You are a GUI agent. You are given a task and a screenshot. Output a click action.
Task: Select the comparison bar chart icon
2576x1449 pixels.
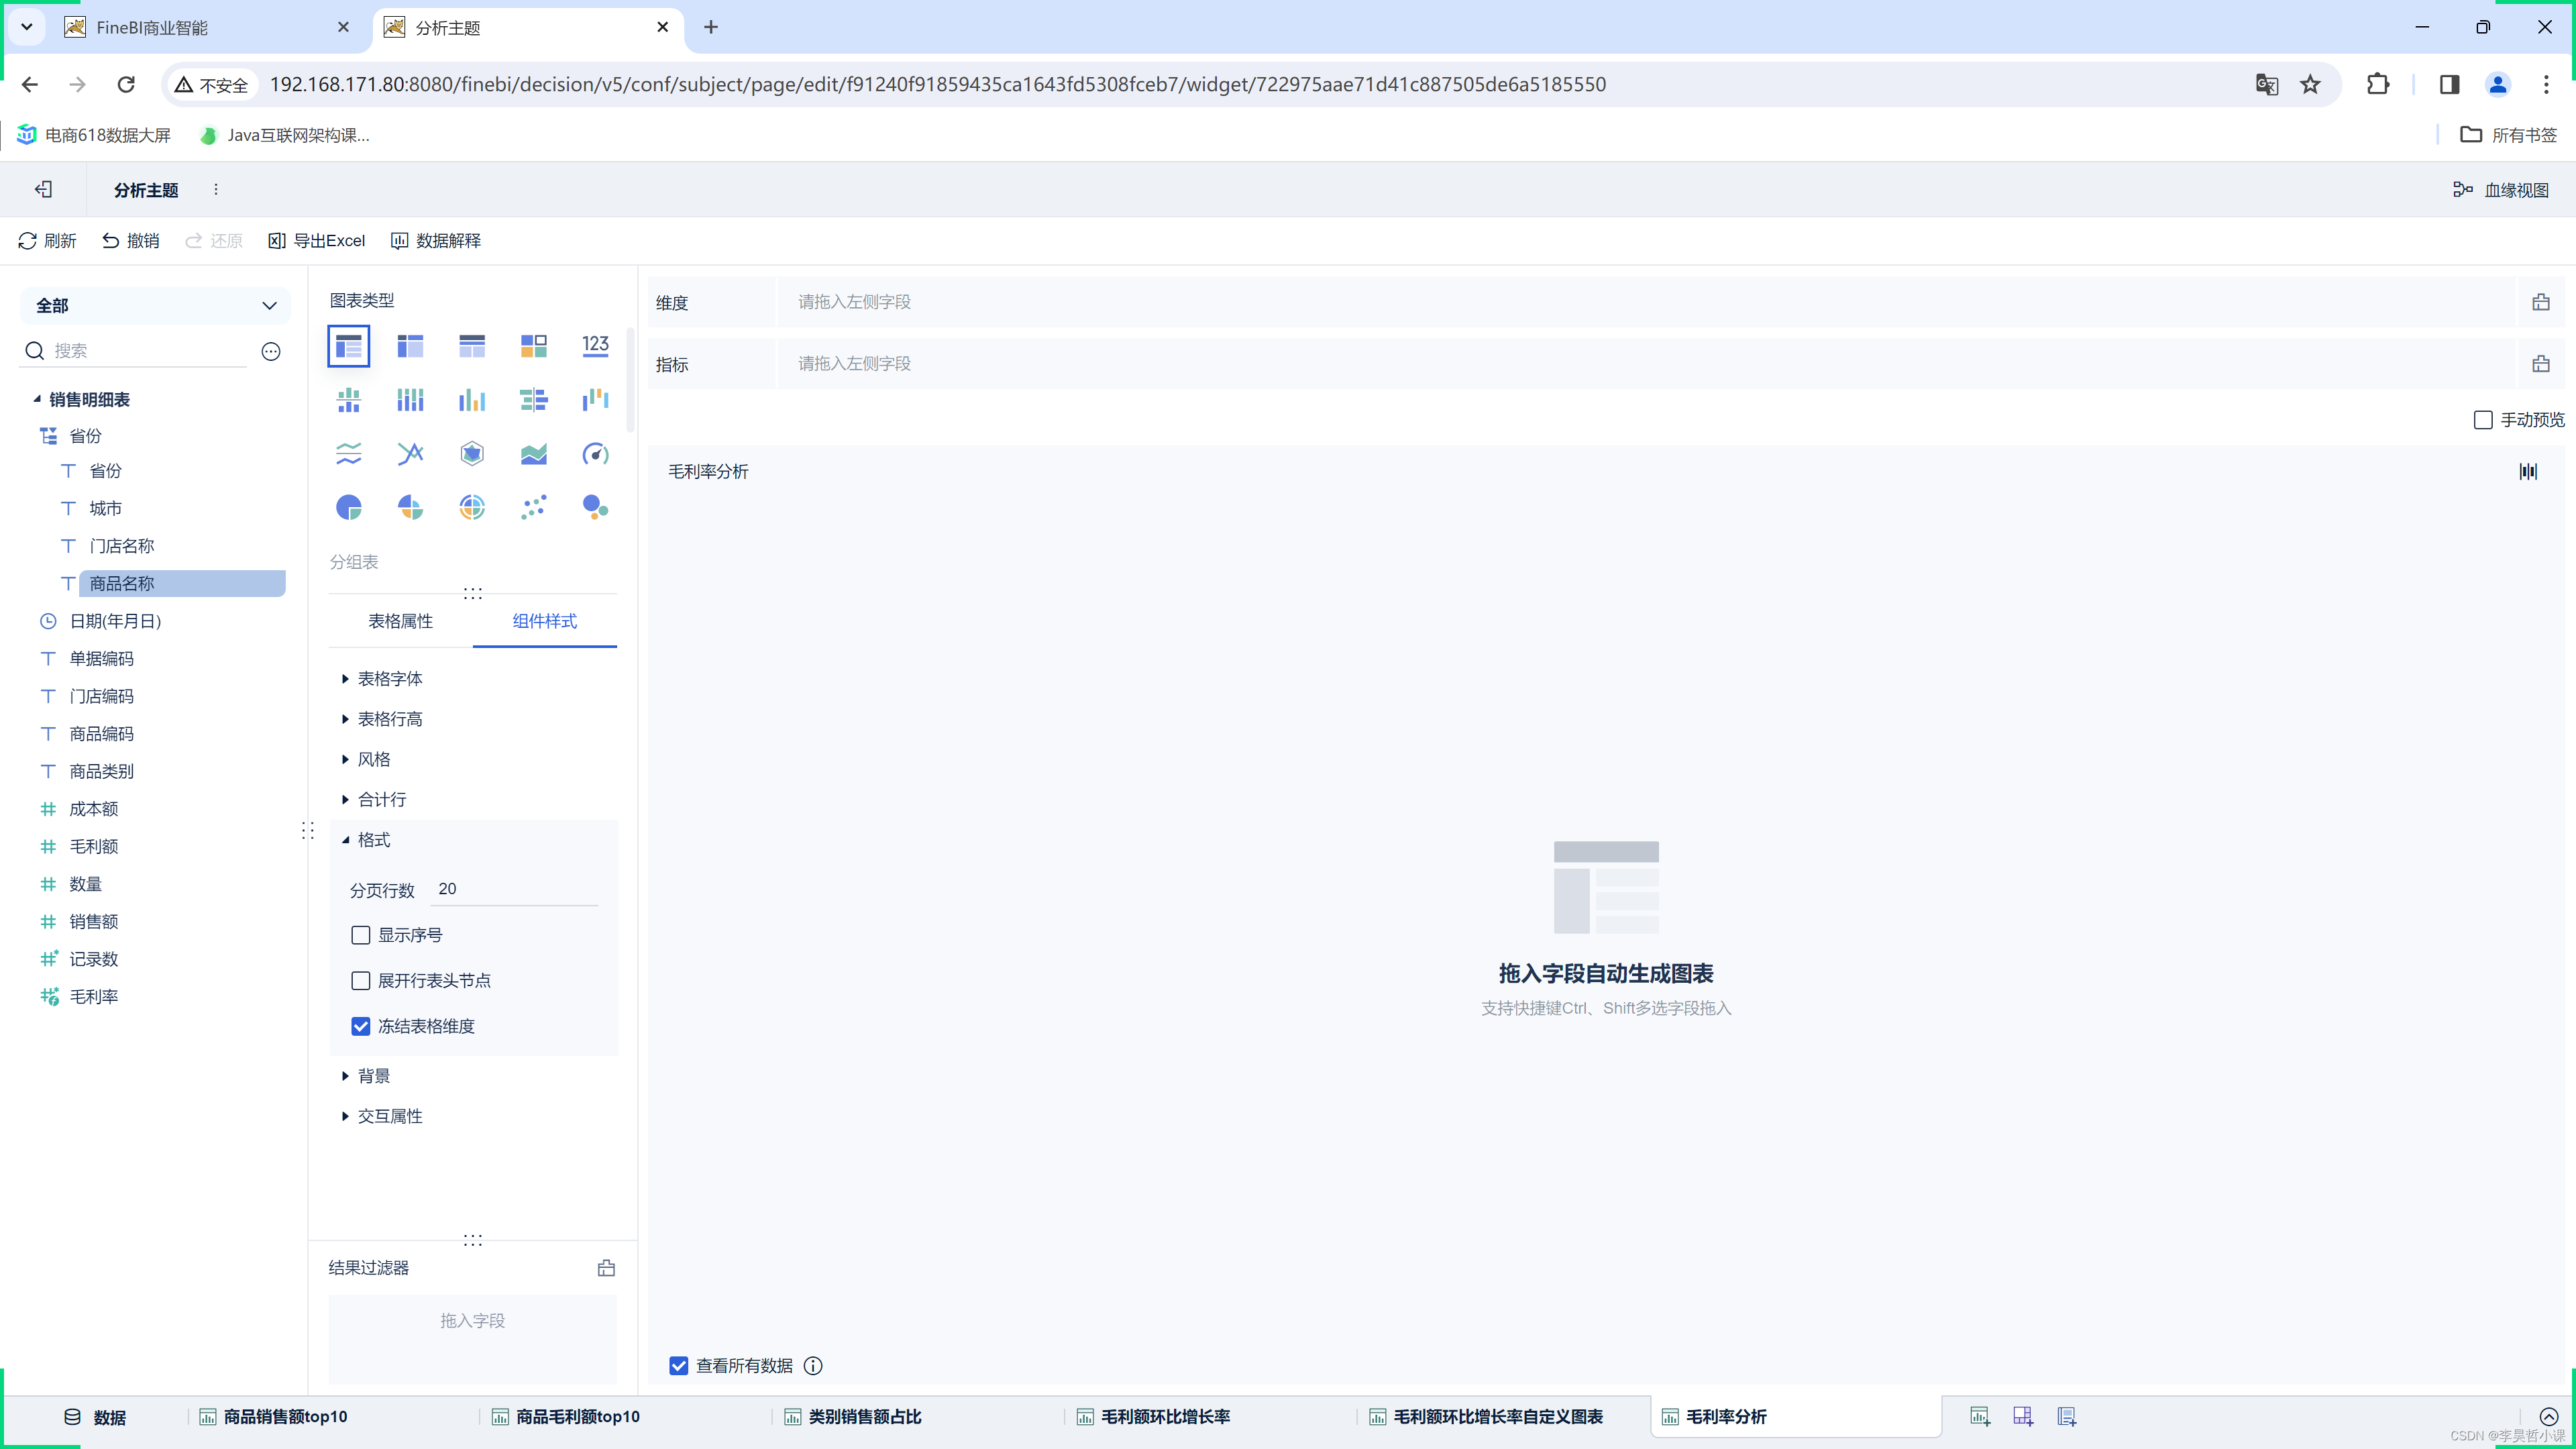533,400
